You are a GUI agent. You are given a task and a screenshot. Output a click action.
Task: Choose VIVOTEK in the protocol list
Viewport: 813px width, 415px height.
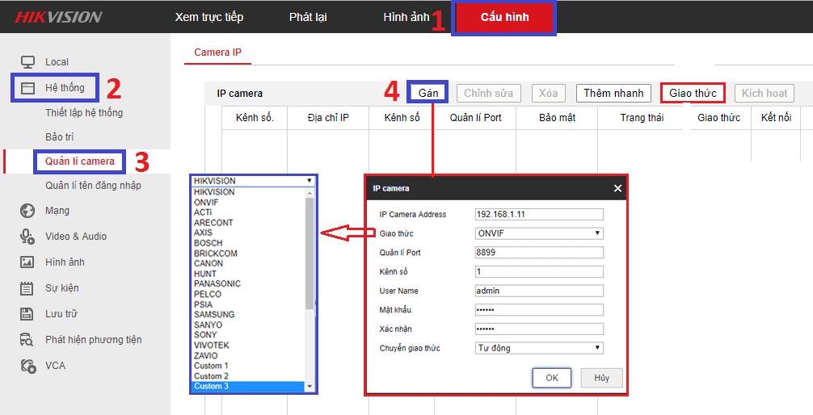212,345
